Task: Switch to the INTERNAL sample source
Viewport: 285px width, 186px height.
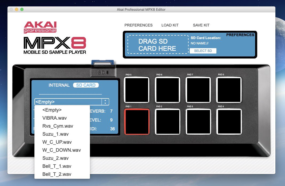Action: point(59,85)
